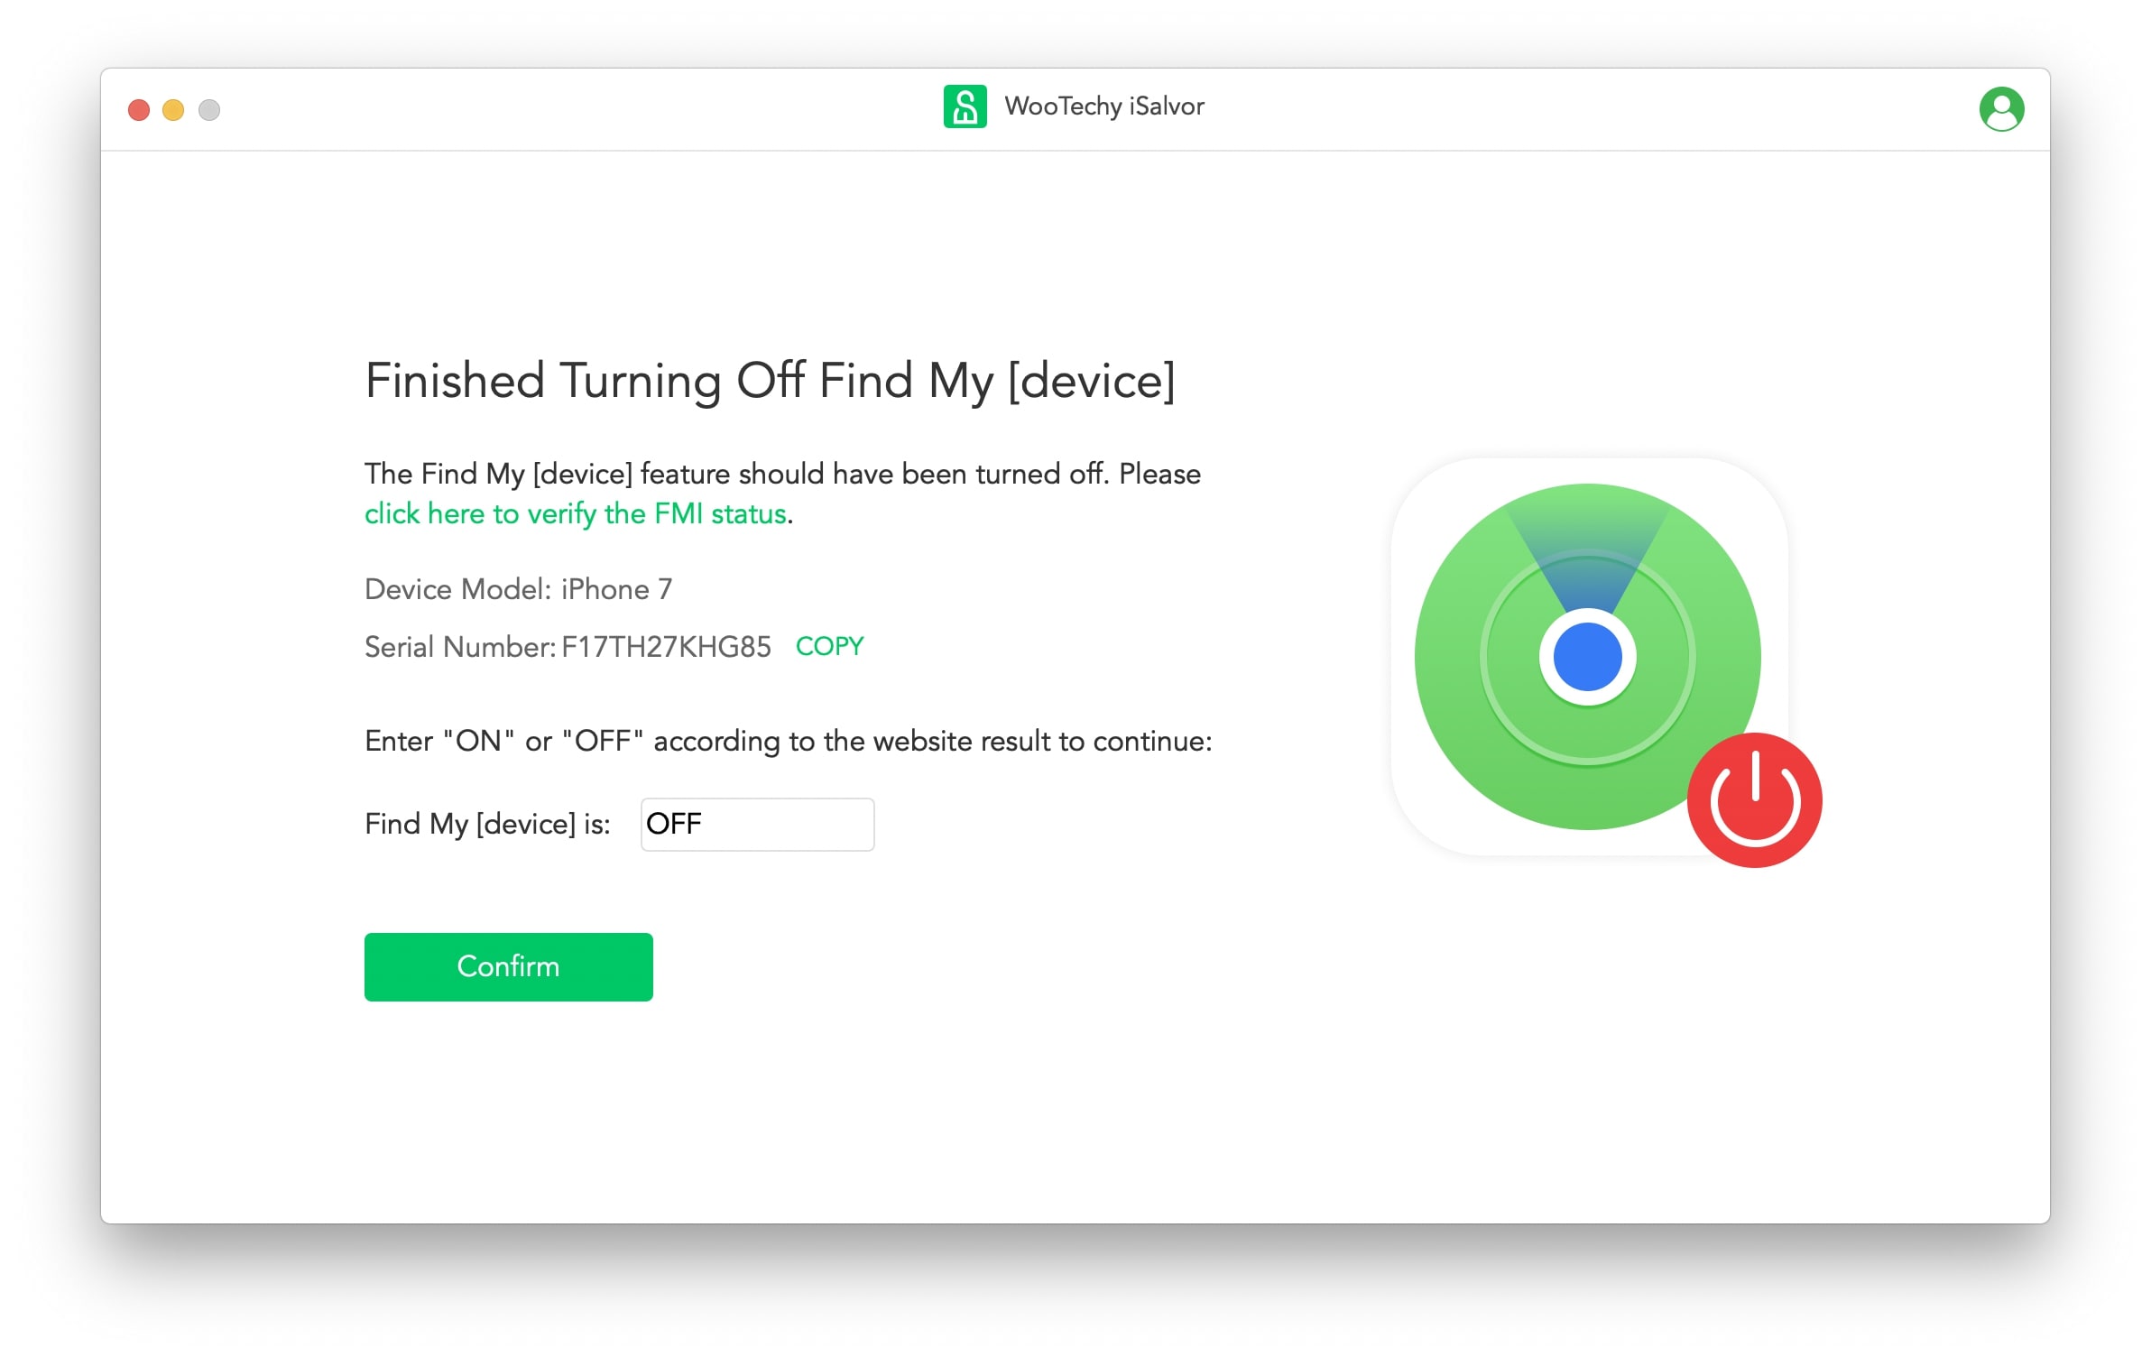Image resolution: width=2151 pixels, height=1357 pixels.
Task: Click the profile avatar in the window corner
Action: coord(2001,108)
